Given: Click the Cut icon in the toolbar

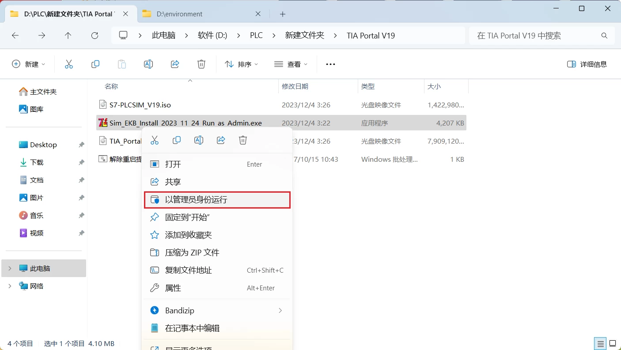Looking at the screenshot, I should point(69,64).
